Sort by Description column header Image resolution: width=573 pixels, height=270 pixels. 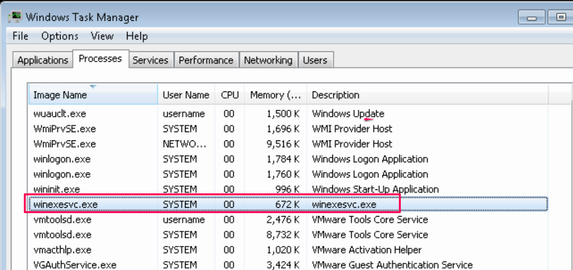click(x=335, y=95)
